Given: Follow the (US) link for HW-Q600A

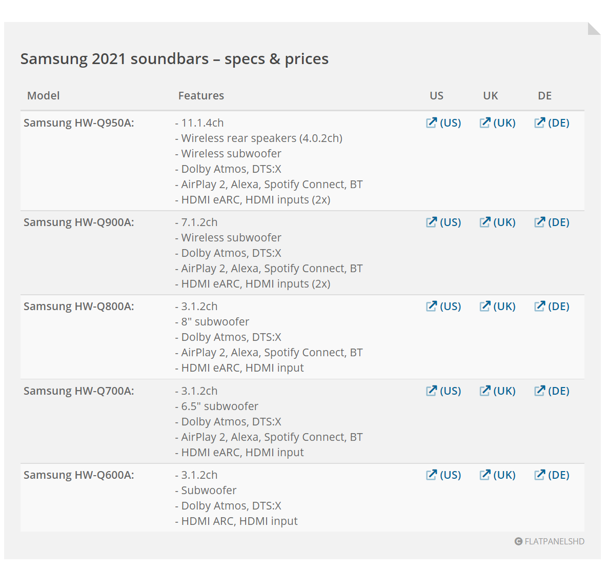Looking at the screenshot, I should click(450, 475).
